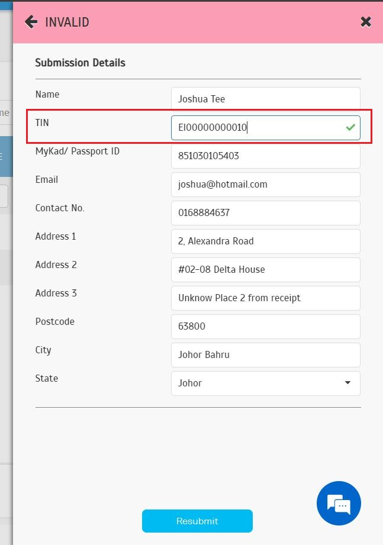This screenshot has height=545, width=383.
Task: Click the INVALID title text in the header
Action: click(67, 22)
